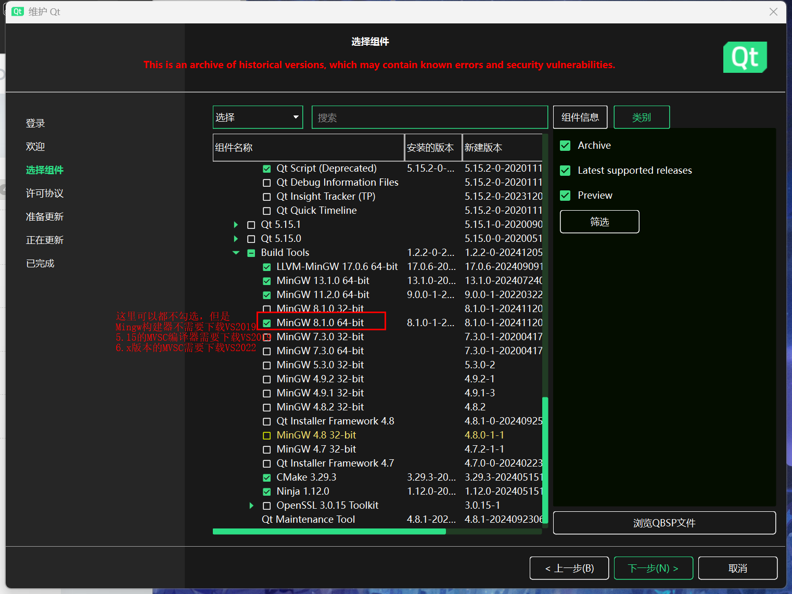Screen dimensions: 792x594
Task: Click the 筛选 filter button
Action: [x=599, y=222]
